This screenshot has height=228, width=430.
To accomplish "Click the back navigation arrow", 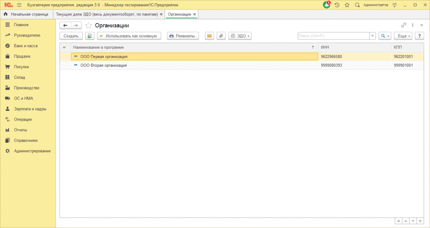I will point(65,26).
